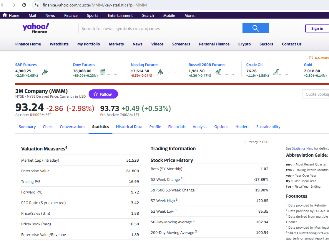
Task: Open Home with the house icon
Action: [5, 15]
